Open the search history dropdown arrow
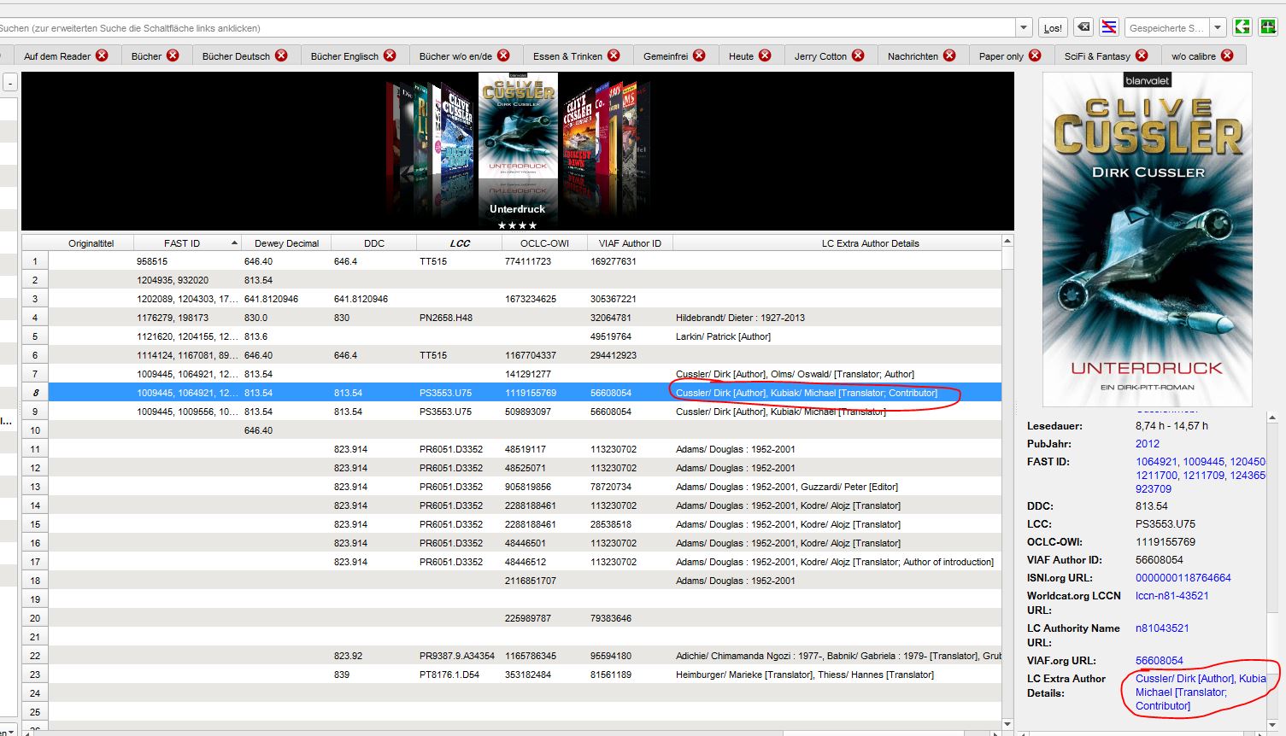The image size is (1286, 736). point(1025,27)
